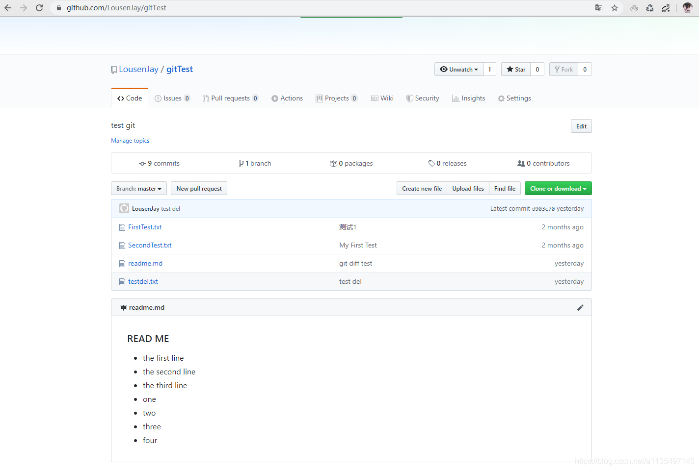Open the Security tab

(x=423, y=98)
